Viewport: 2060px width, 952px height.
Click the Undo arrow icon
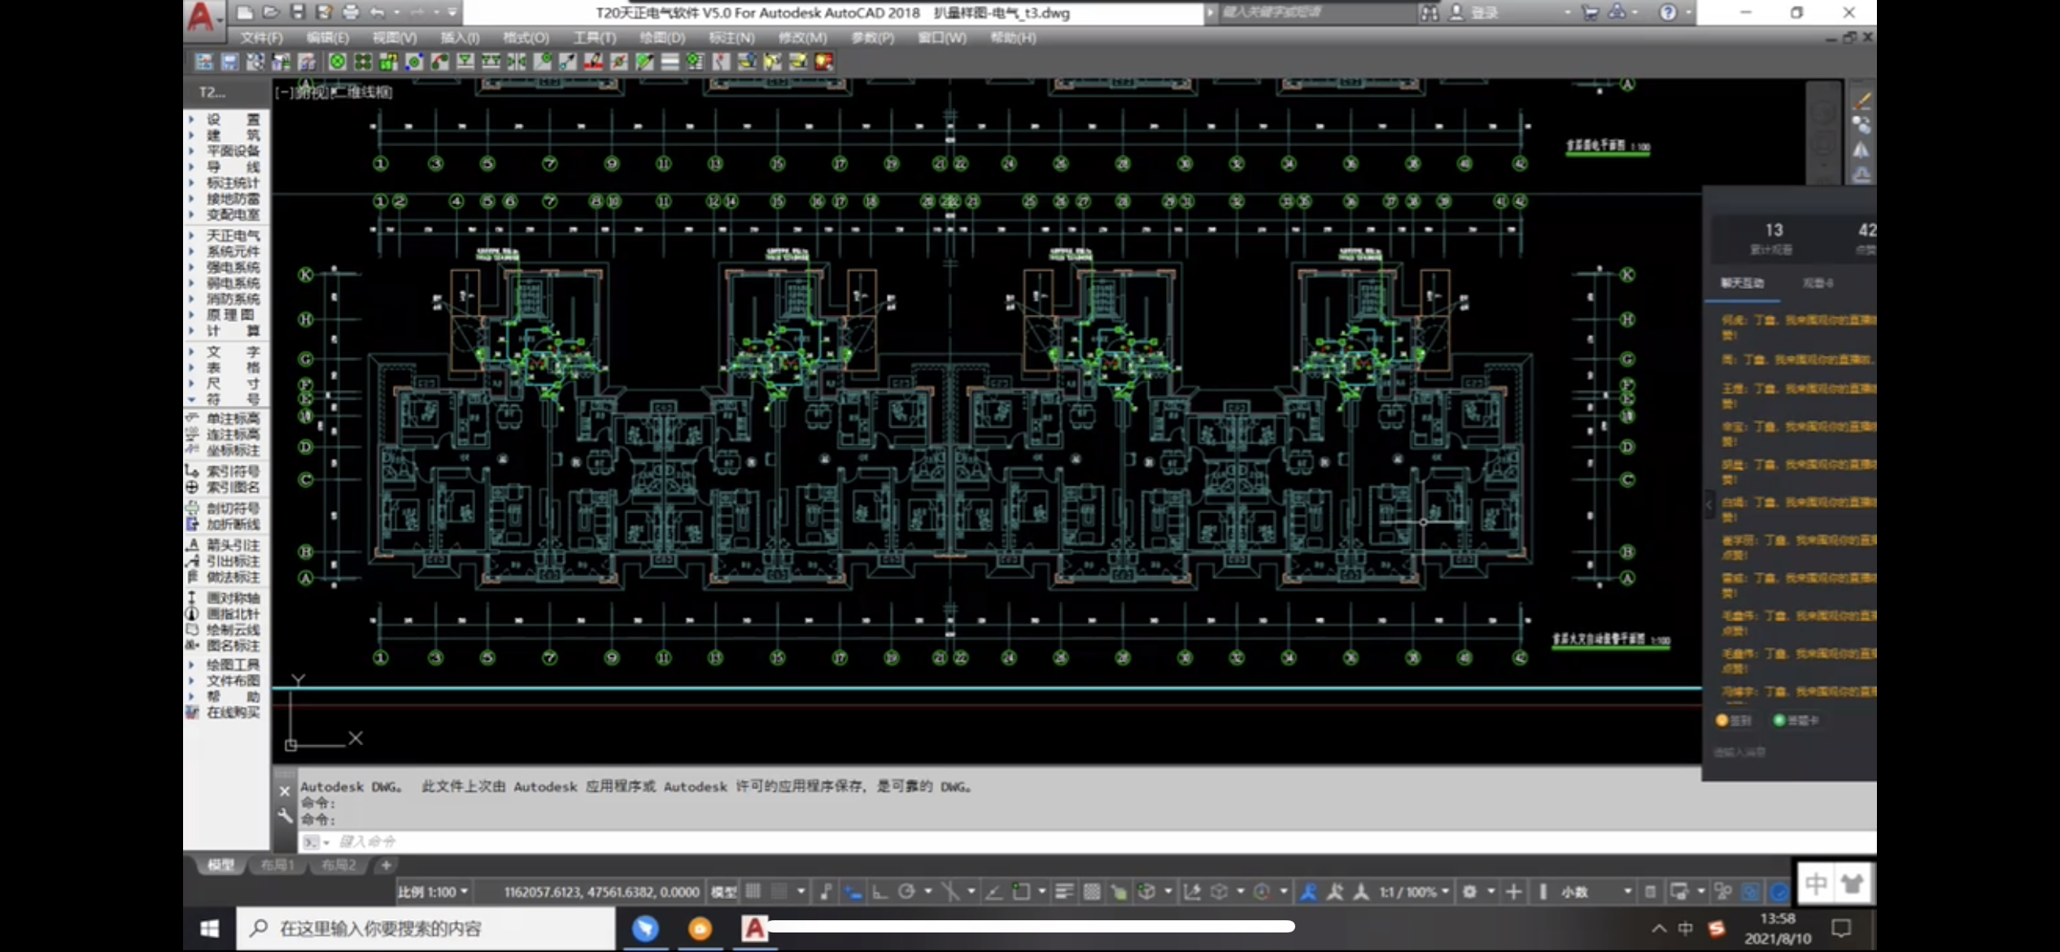pos(377,12)
